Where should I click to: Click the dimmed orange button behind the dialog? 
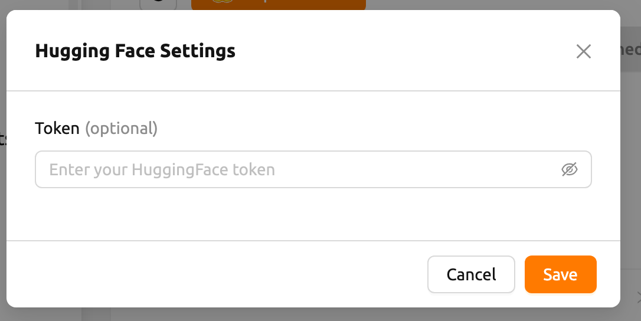[x=278, y=4]
